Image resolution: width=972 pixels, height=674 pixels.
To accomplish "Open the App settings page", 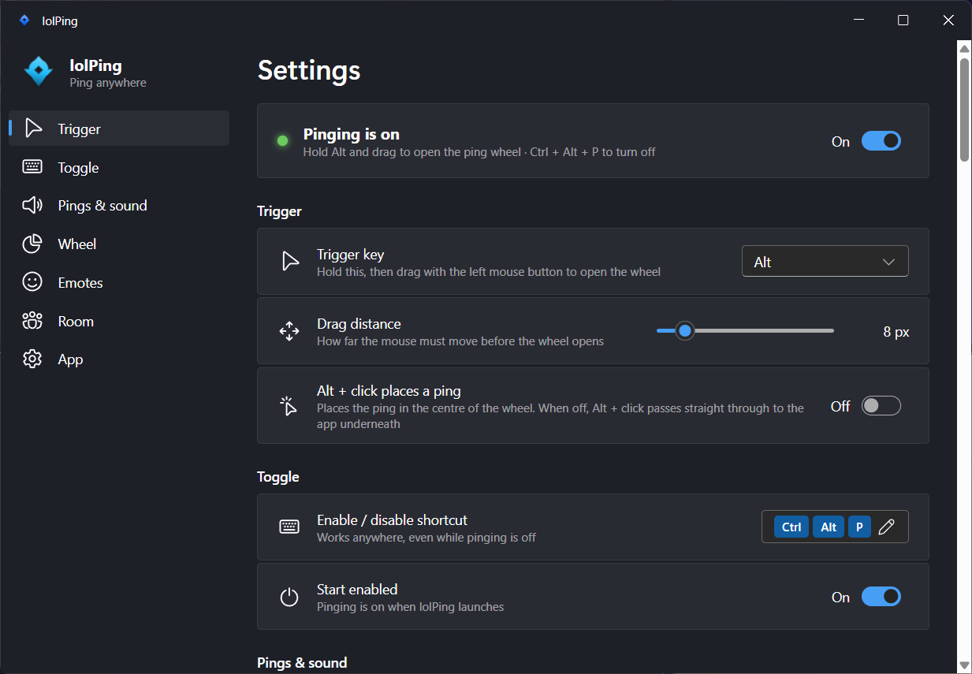I will tap(119, 359).
